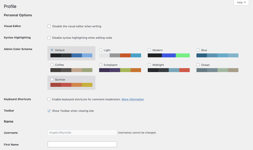Check Disable the visual editor checkbox
The width and height of the screenshot is (253, 150).
click(x=49, y=26)
